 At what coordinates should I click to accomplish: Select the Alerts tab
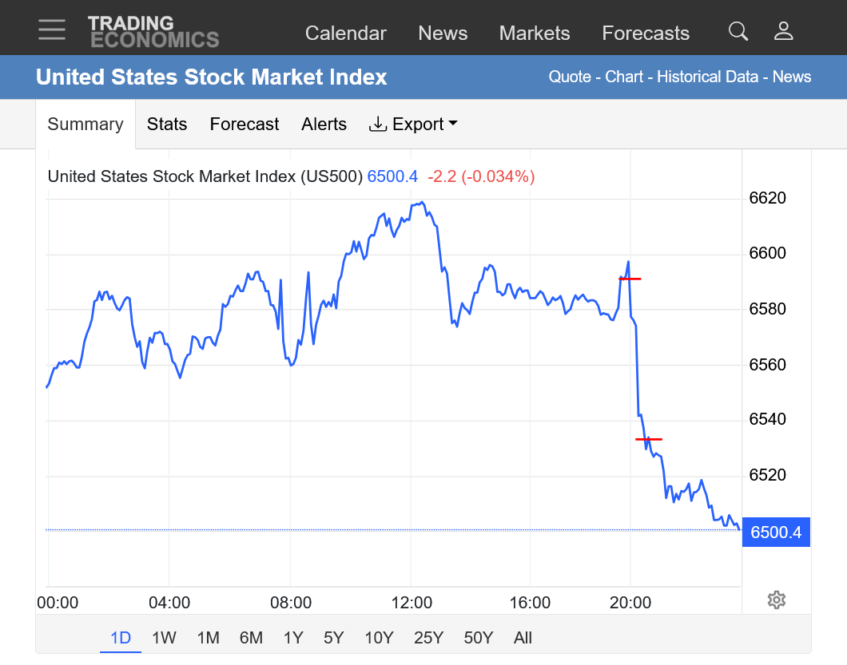pyautogui.click(x=324, y=125)
